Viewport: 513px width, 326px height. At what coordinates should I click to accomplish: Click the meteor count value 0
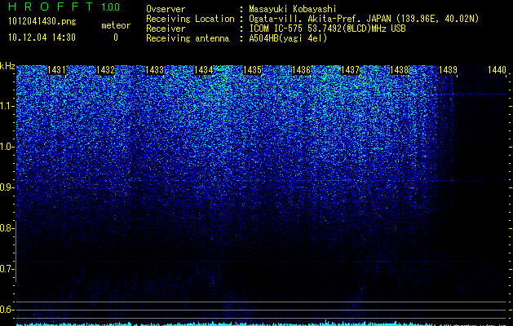click(x=116, y=37)
